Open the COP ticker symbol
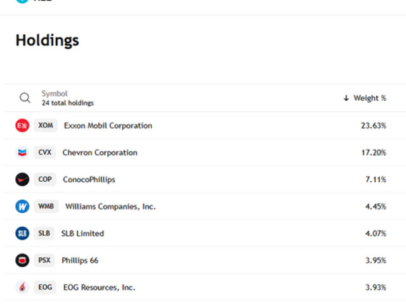 (45, 179)
